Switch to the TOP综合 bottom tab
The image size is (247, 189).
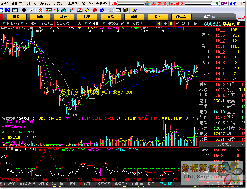click(25, 184)
